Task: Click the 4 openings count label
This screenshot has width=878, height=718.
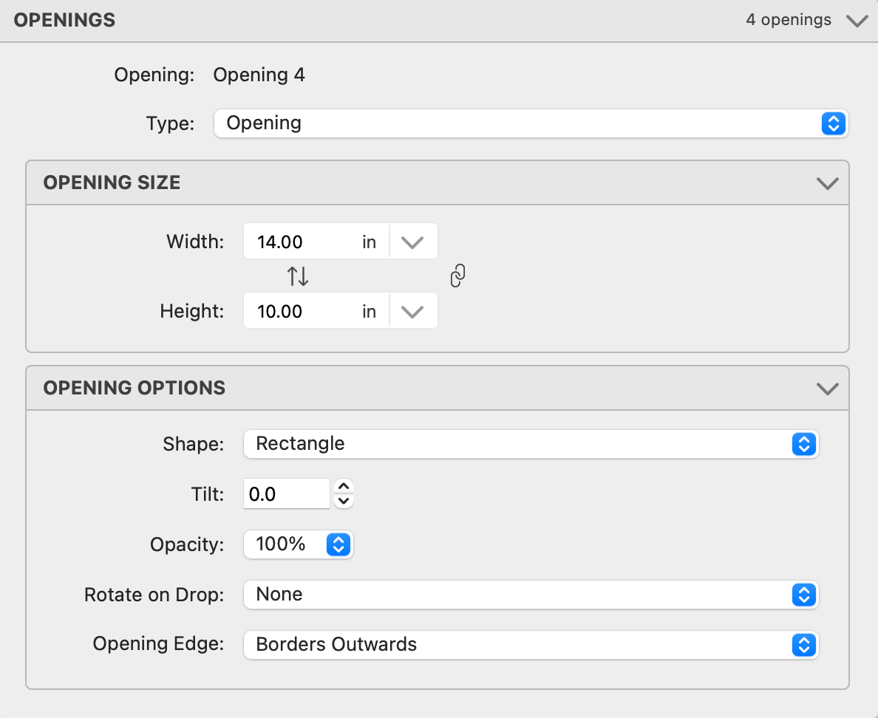Action: coord(788,21)
